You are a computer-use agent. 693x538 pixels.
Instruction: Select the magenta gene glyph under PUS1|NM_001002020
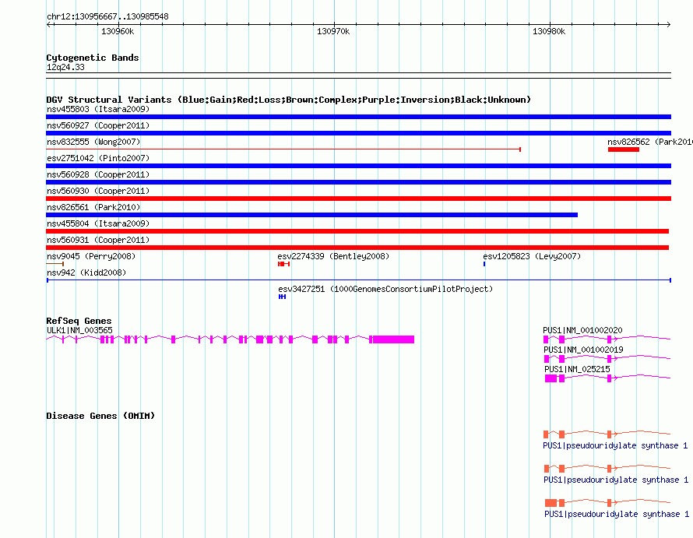607,339
